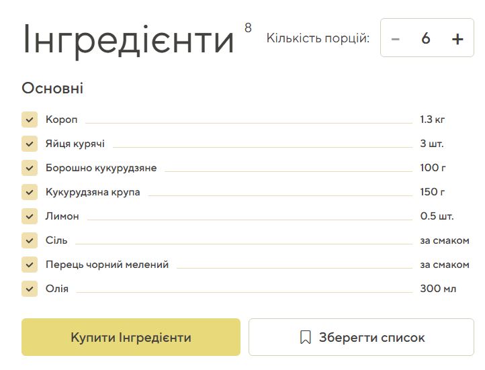Screen dimensions: 485x370
Task: Click the portion count field showing 6
Action: tap(426, 38)
